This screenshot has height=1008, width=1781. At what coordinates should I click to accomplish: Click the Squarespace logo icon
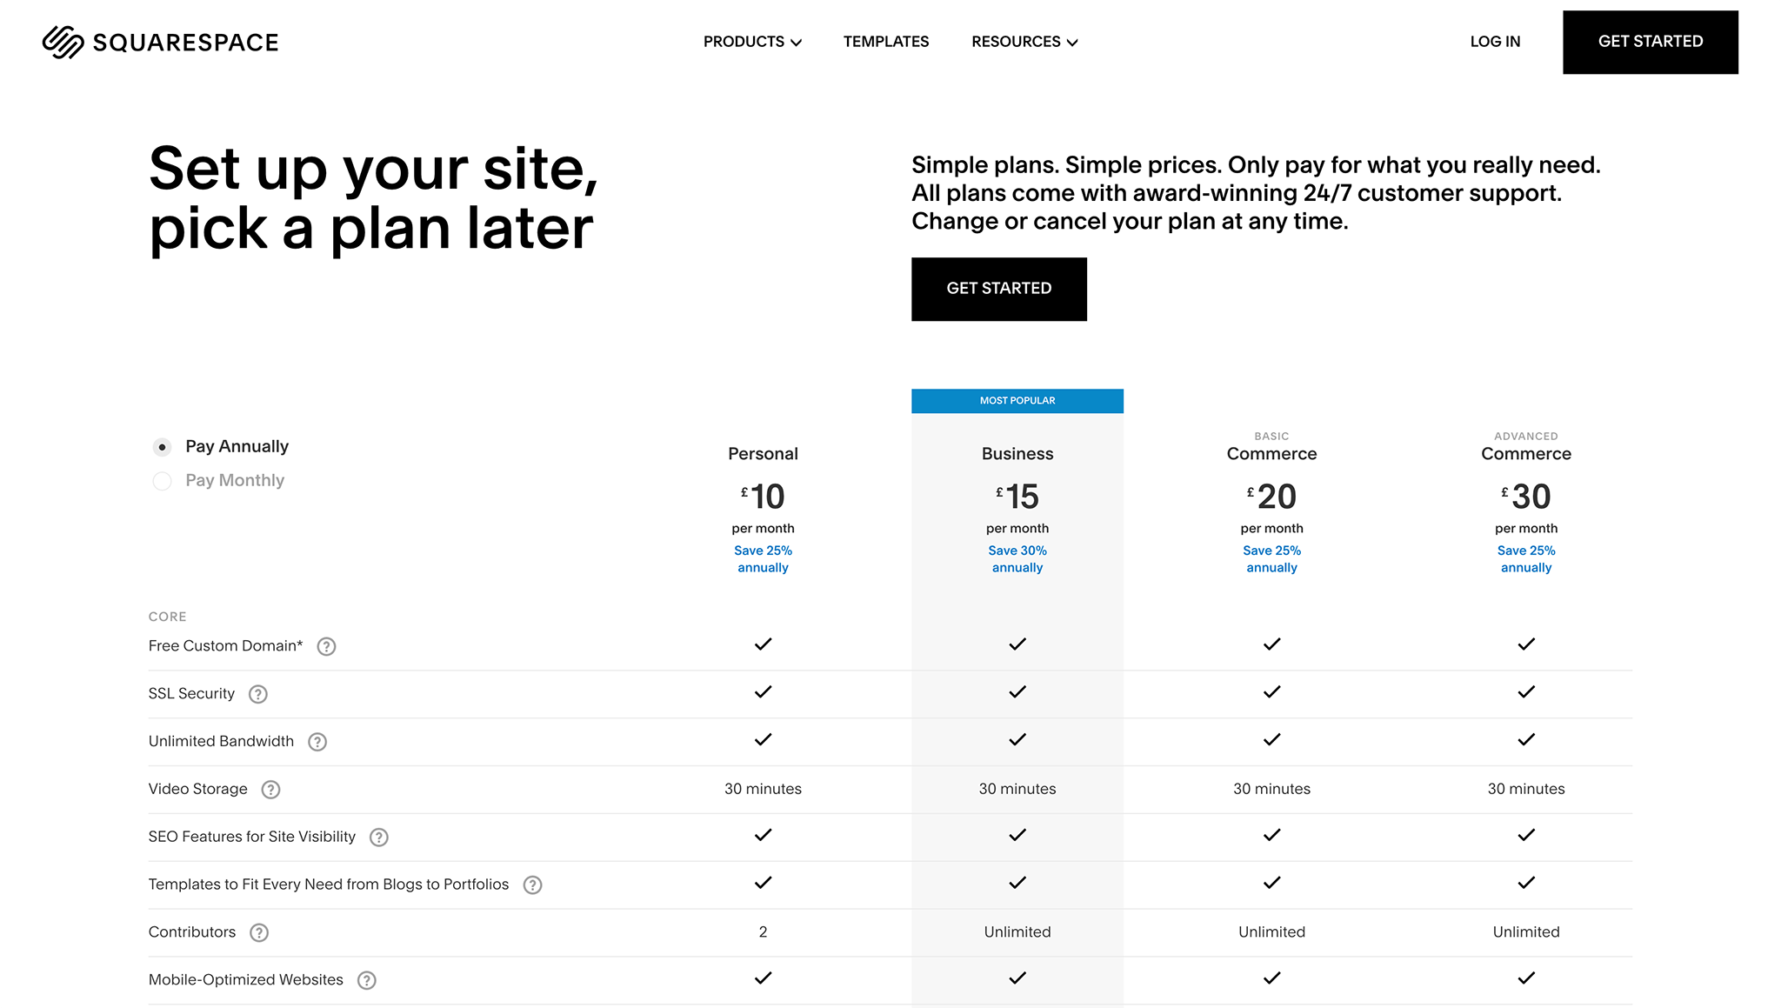tap(63, 42)
